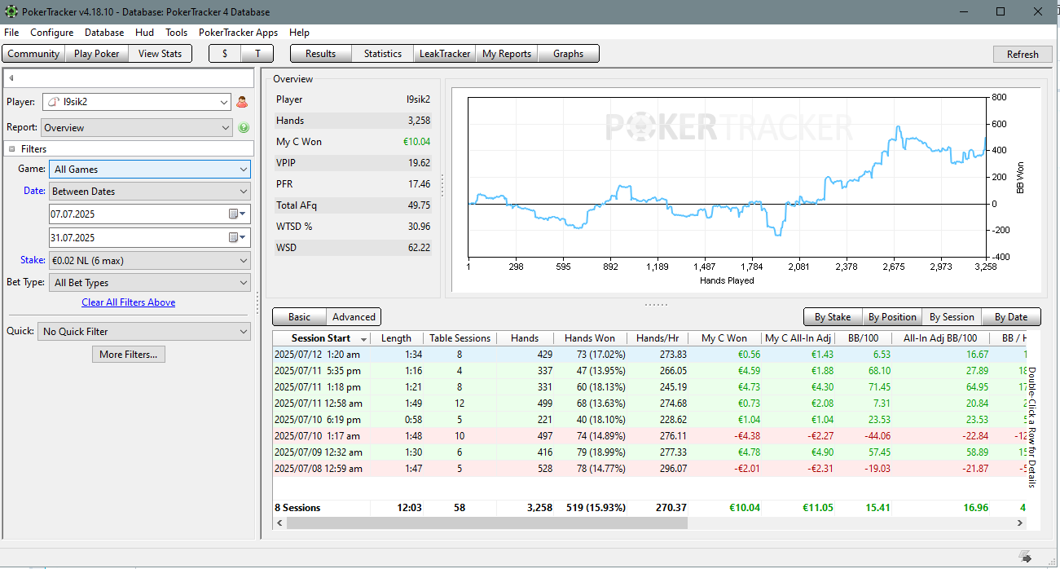Viewport: 1060px width, 569px height.
Task: Collapse the Filters section
Action: 12,149
